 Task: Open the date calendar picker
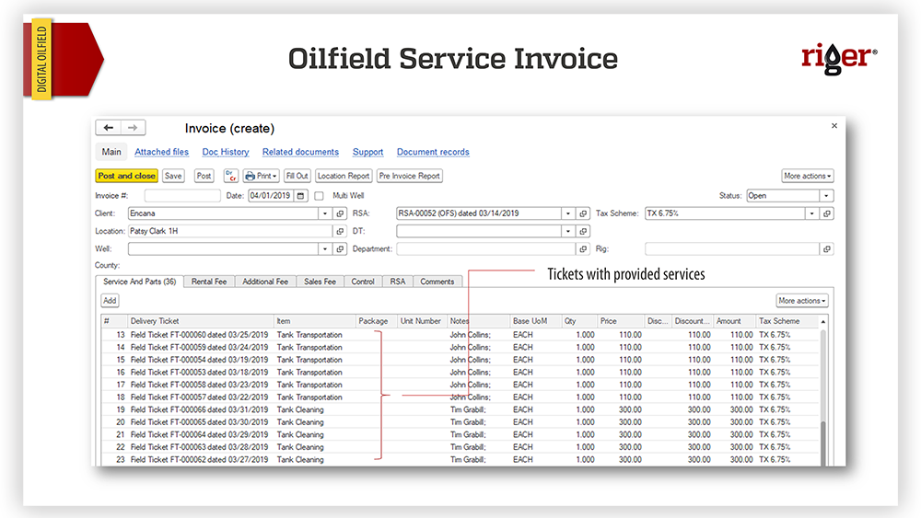(300, 196)
